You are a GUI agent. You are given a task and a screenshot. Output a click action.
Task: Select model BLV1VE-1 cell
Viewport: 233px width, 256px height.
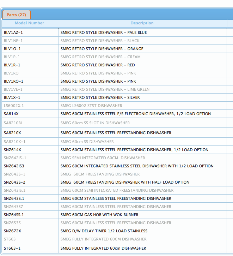tap(30, 89)
